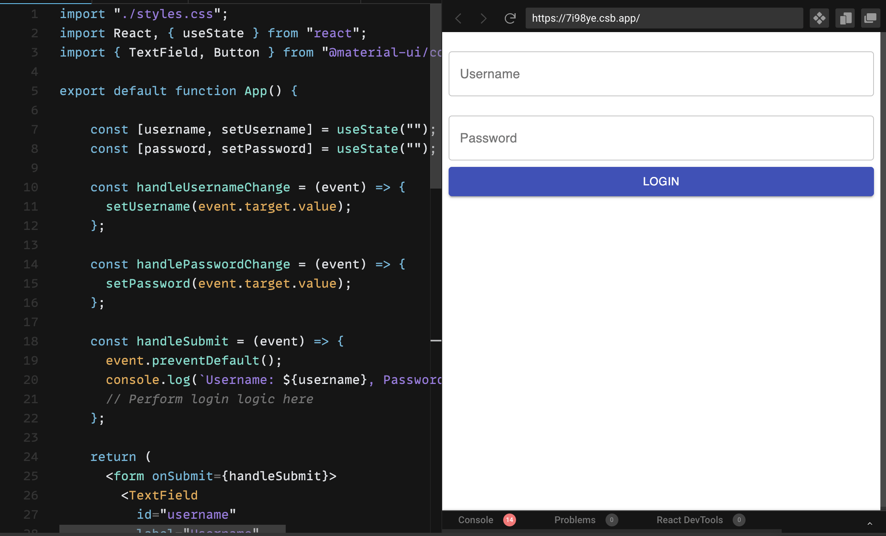Click the browser preview back arrow
The image size is (886, 536).
pos(459,18)
